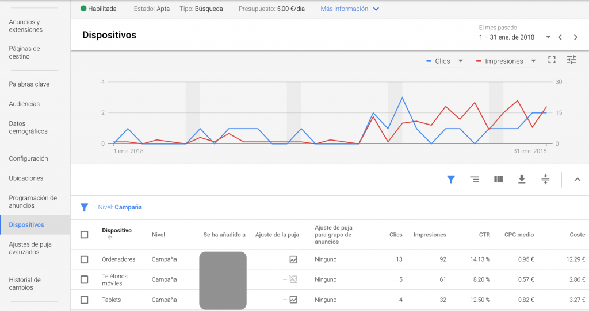Sort by CTR column header

(484, 235)
